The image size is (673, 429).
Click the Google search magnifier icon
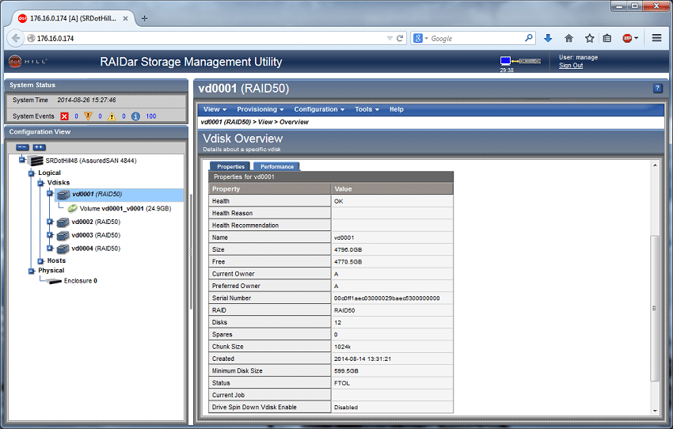click(529, 38)
